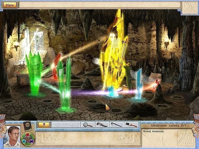199x149 pixels.
Task: Select the curved dagger inventory item
Action: (x=102, y=125)
